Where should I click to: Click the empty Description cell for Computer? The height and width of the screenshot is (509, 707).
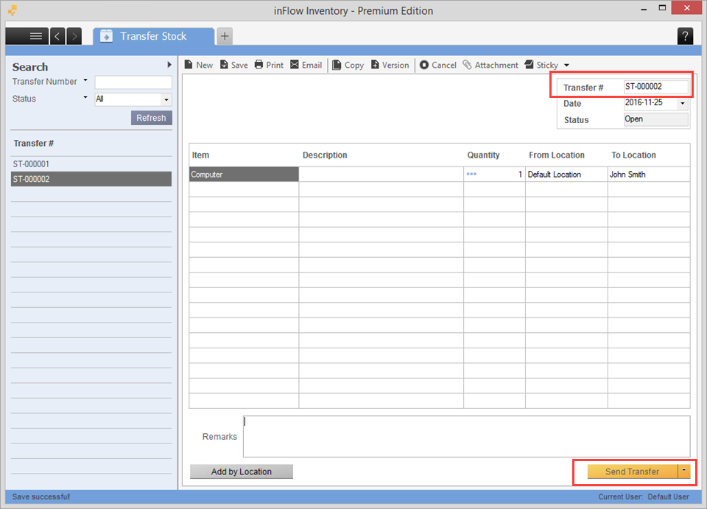[381, 174]
